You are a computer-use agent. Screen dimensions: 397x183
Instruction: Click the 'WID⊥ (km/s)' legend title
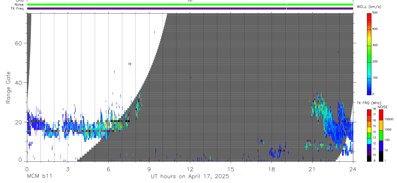369,6
